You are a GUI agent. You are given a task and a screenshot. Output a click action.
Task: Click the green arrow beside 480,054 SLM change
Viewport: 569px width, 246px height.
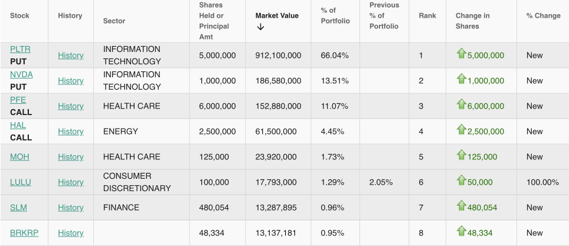click(x=461, y=206)
